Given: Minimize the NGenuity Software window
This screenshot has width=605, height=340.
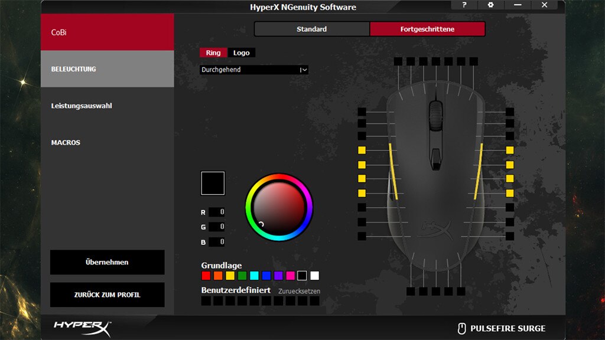Looking at the screenshot, I should point(518,5).
